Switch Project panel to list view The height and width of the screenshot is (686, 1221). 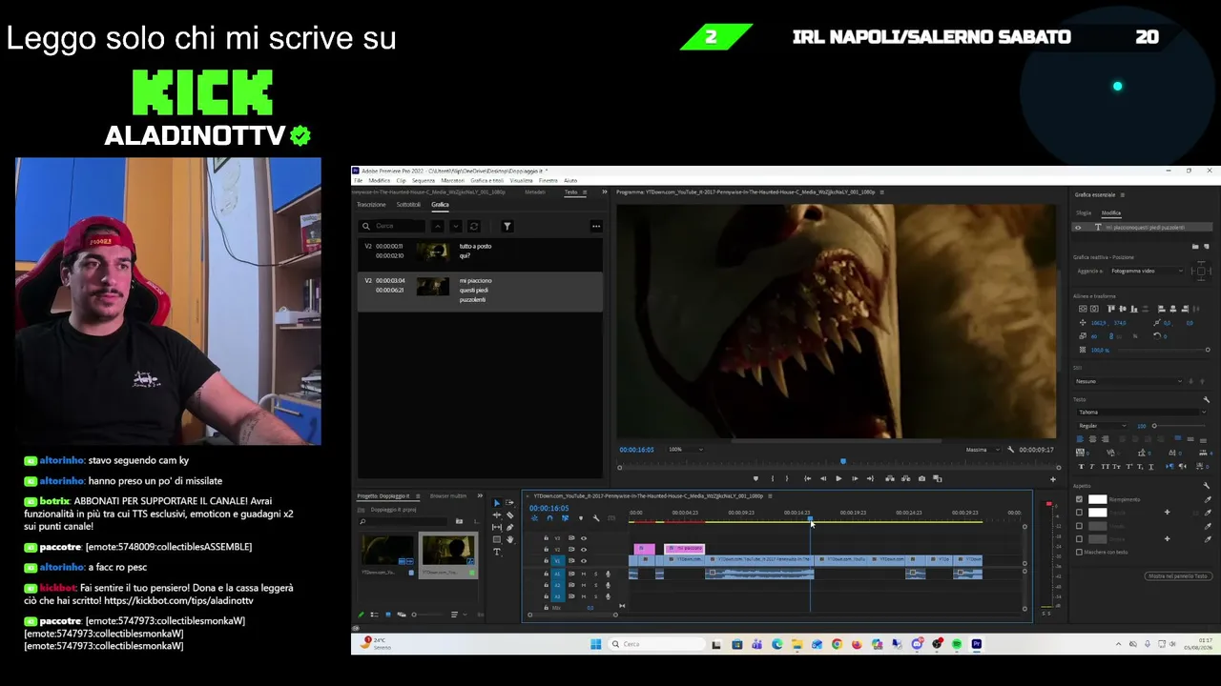(x=374, y=615)
